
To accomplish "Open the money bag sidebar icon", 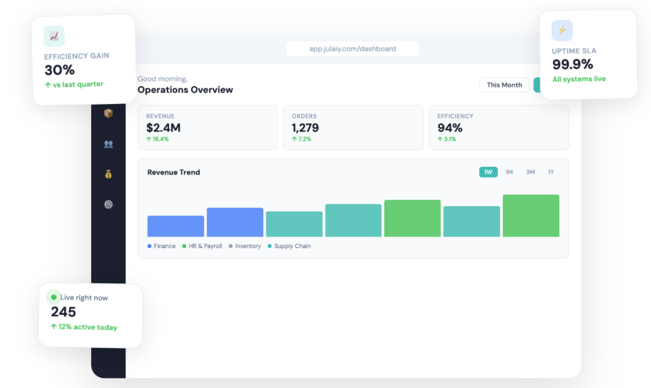I will (108, 174).
